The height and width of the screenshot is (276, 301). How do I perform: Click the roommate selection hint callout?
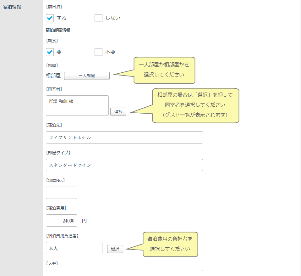195,105
